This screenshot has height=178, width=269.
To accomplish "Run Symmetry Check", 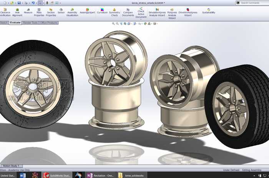I will 115,12.
